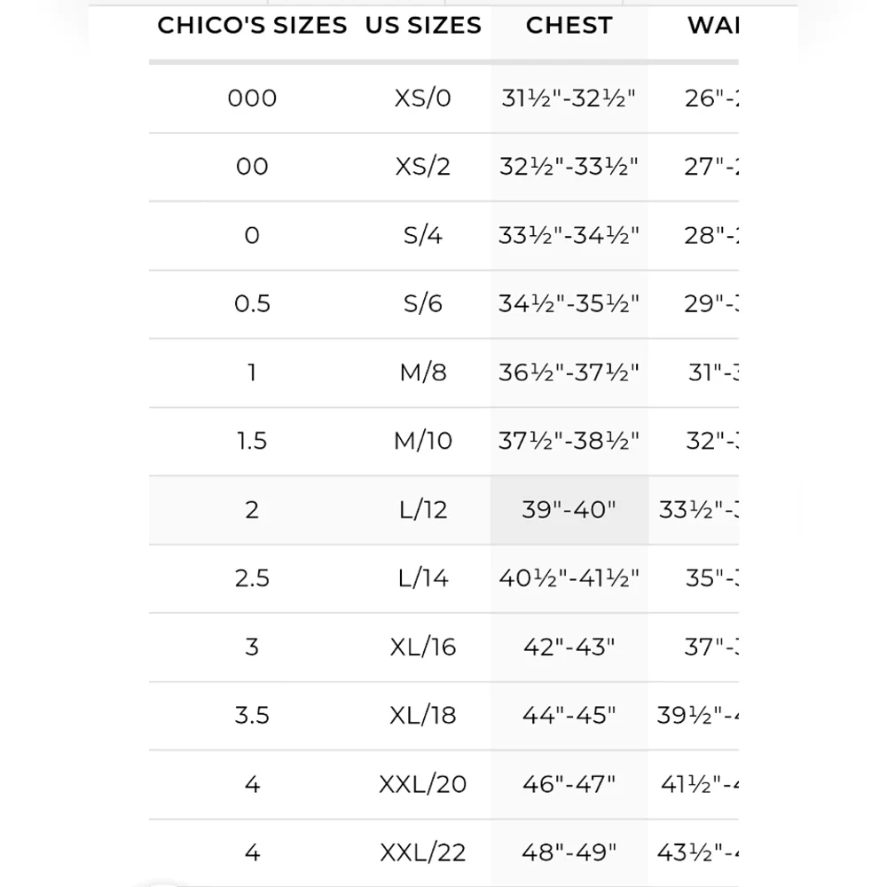Click the XS/2 US size cell

pyautogui.click(x=422, y=167)
